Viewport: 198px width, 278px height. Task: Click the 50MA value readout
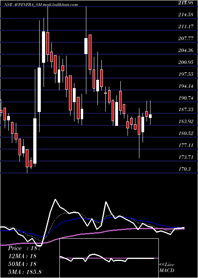22,264
